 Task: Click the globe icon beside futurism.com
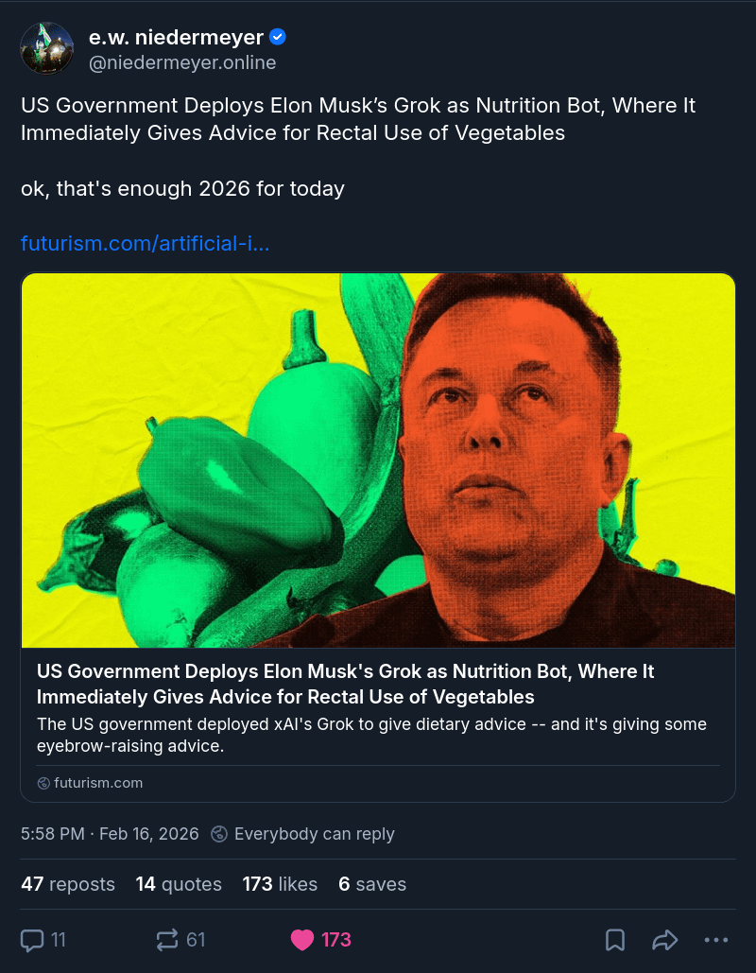[x=43, y=783]
